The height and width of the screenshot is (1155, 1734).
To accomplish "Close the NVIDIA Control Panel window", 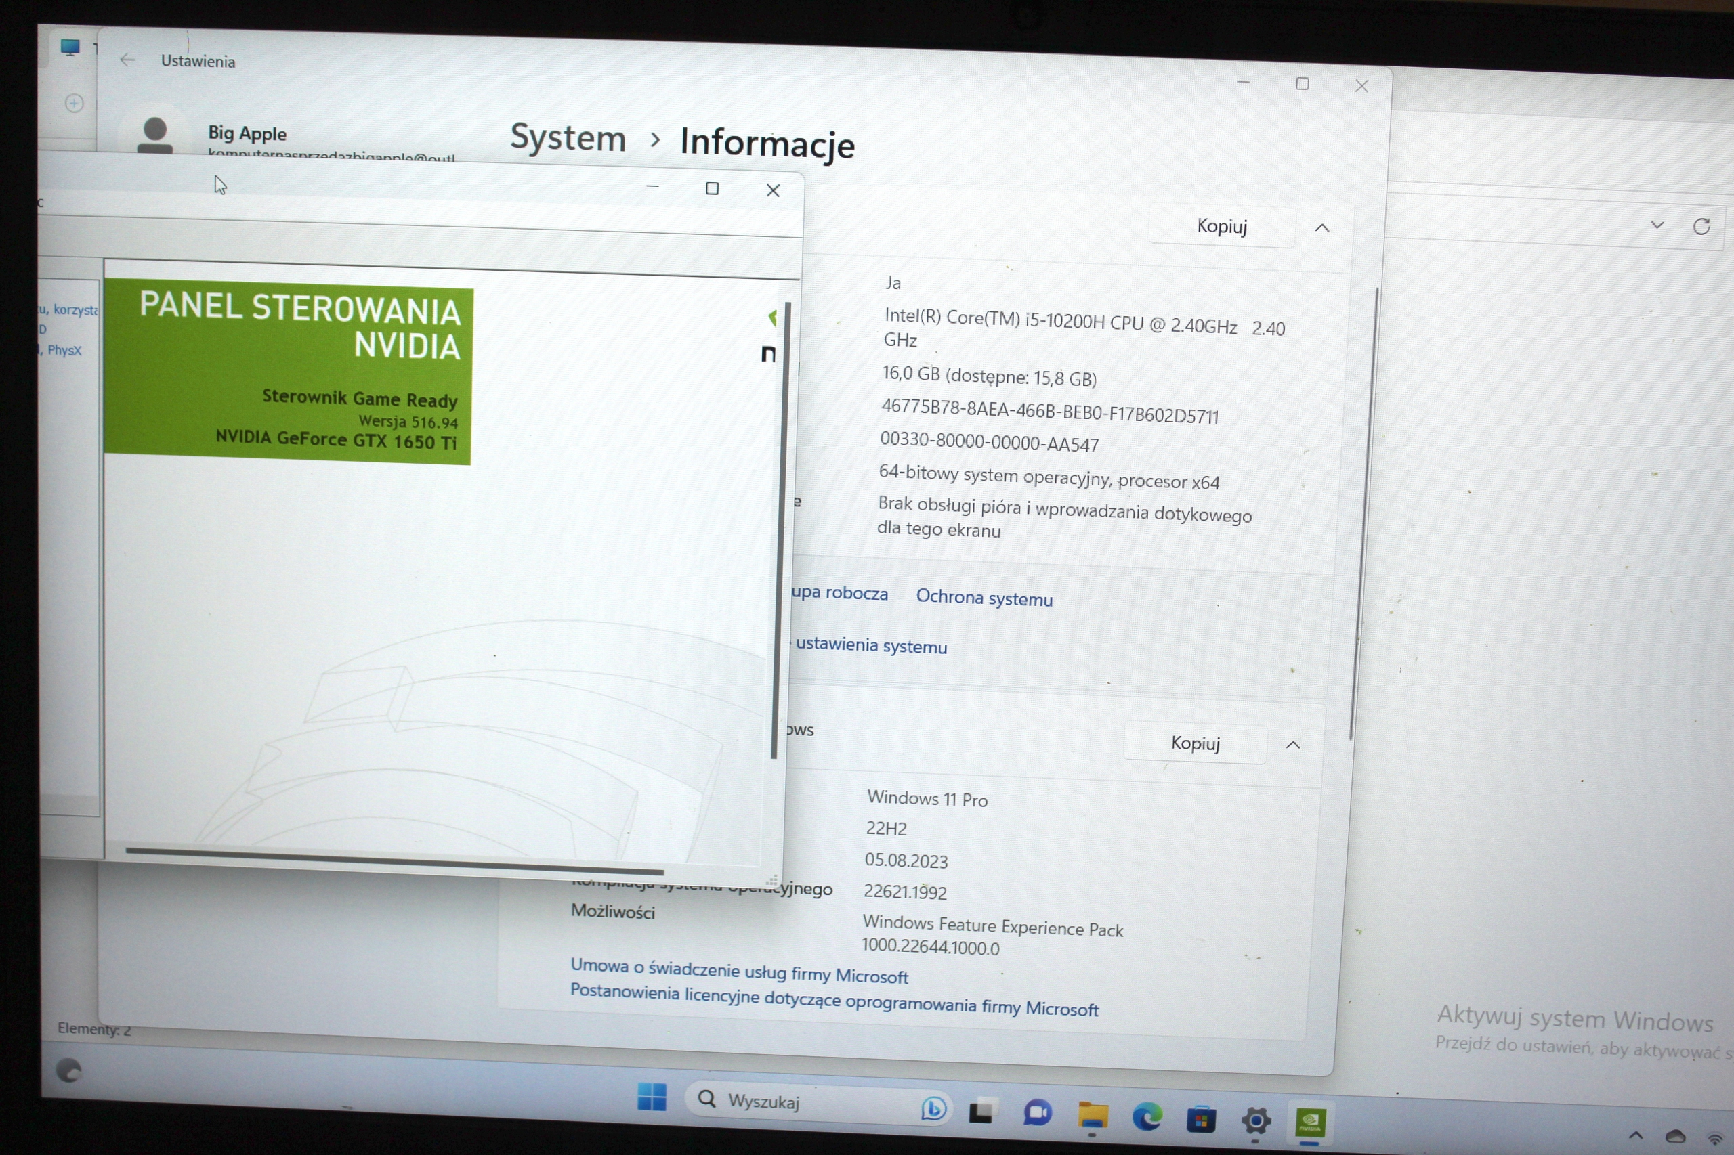I will 772,191.
